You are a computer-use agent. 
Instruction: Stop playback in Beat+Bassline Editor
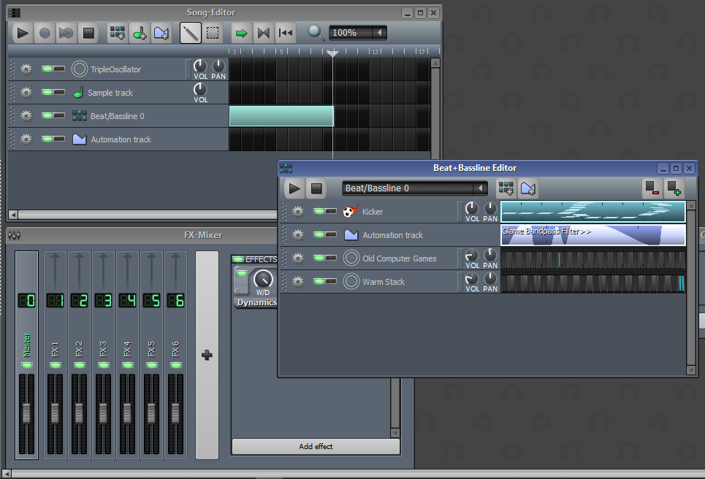coord(316,188)
